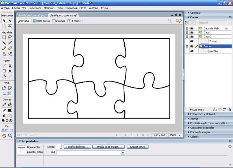233x168 pixels.
Task: Toggle visibility of Trazado object
Action: tap(192, 41)
